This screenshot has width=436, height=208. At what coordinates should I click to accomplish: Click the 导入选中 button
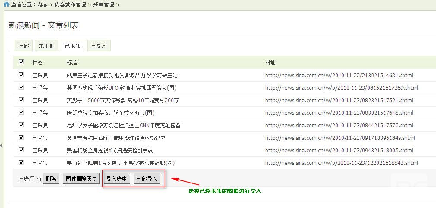tap(116, 179)
